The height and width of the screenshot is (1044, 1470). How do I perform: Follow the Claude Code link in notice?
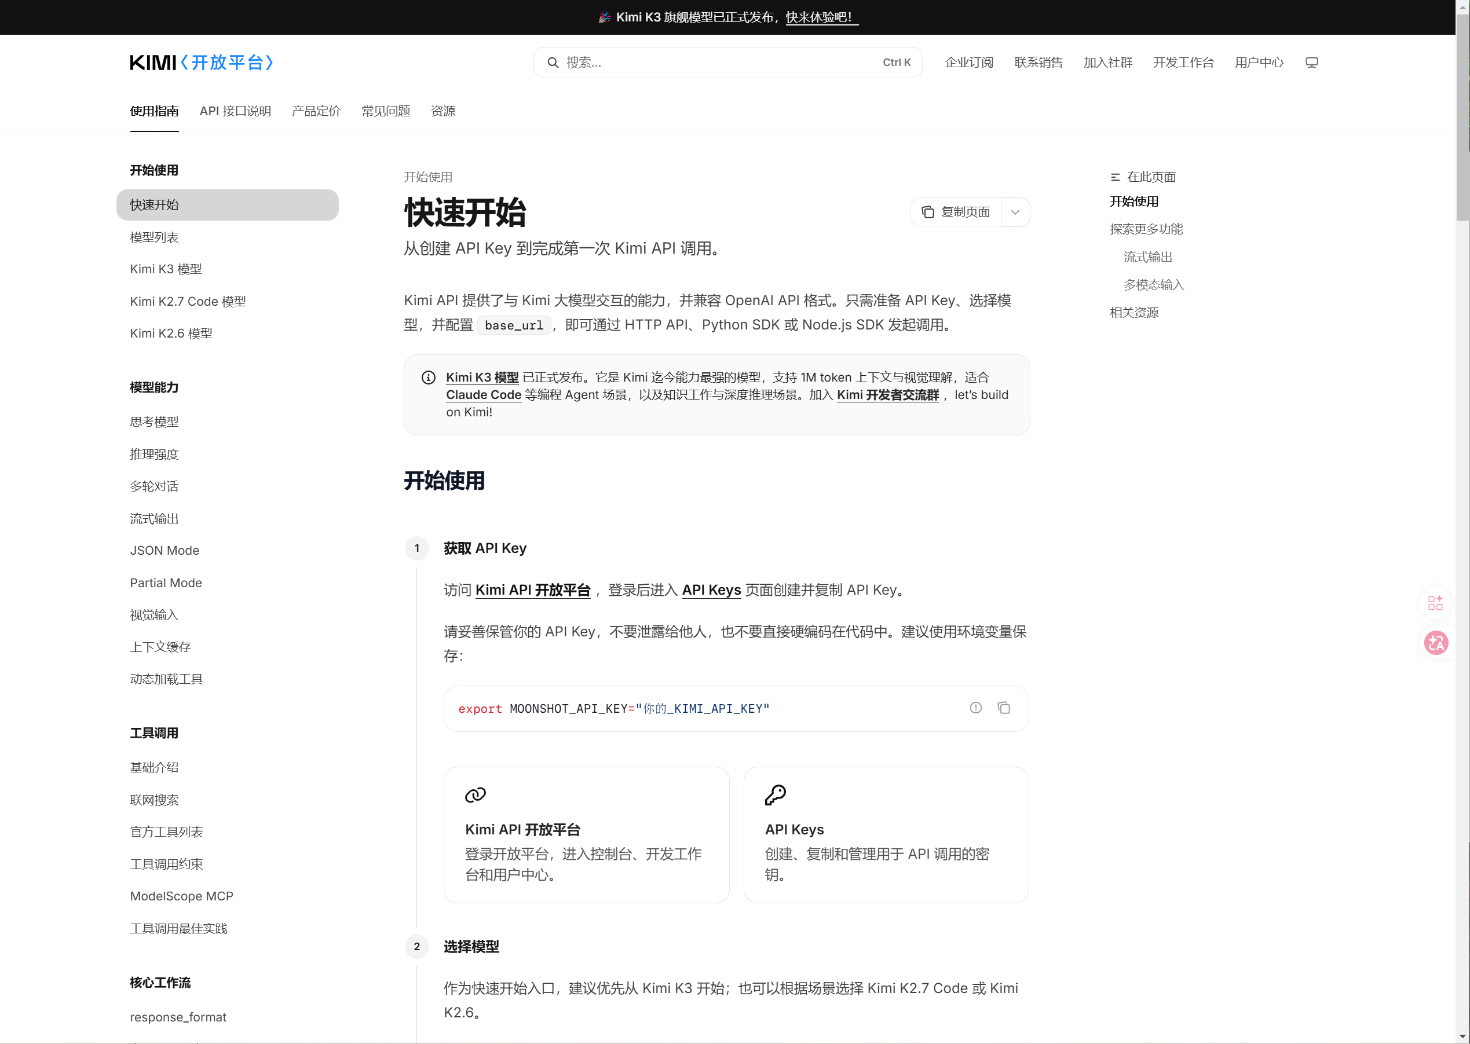pos(484,395)
